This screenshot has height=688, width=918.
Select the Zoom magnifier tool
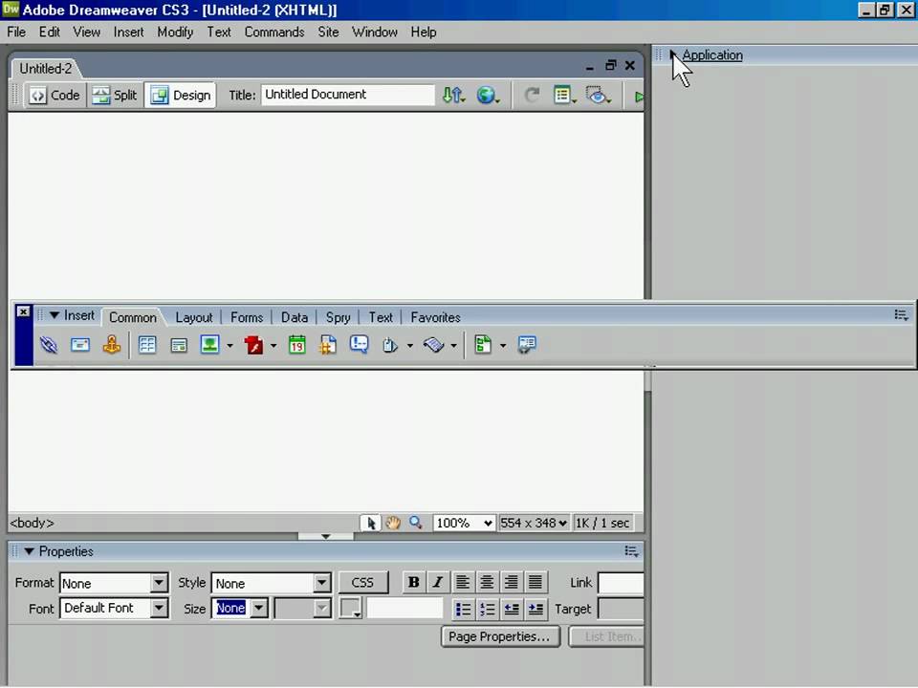(x=416, y=523)
